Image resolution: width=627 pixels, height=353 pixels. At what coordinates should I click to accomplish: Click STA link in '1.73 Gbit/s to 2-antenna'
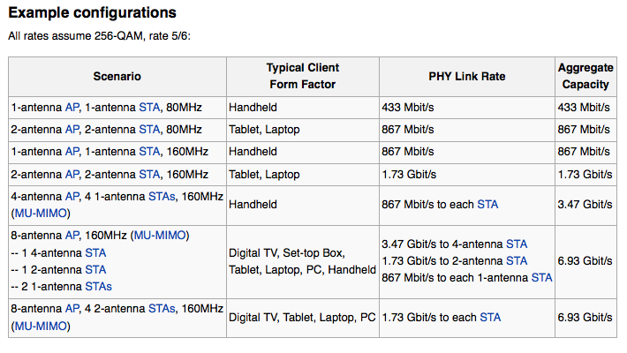[x=517, y=260]
